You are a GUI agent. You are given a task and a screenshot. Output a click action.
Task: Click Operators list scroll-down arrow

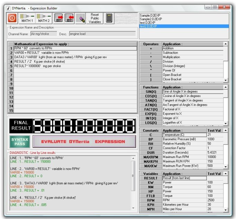tap(226, 80)
